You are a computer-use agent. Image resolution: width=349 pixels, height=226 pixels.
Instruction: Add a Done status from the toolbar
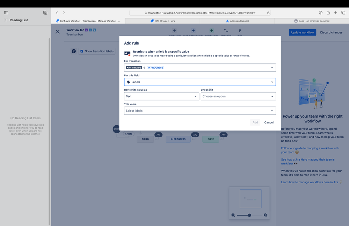(212, 31)
